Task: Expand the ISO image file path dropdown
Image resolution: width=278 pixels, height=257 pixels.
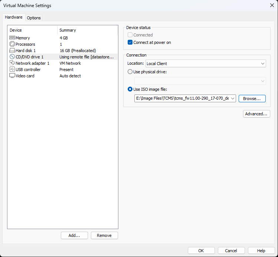Action: point(233,98)
